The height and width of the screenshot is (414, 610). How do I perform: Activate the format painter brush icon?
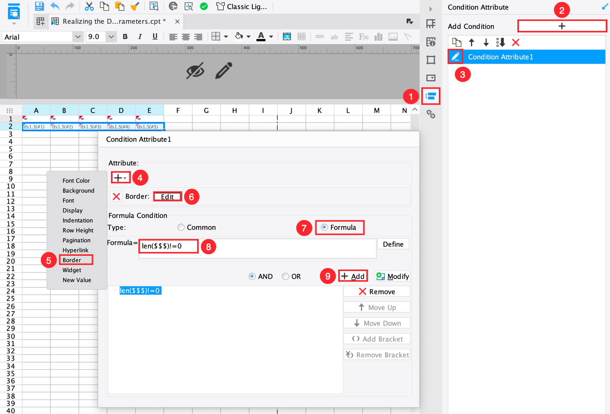click(x=135, y=6)
